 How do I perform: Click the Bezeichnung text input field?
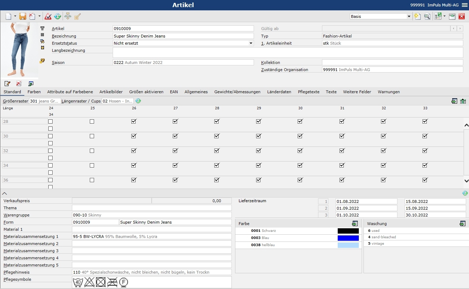pyautogui.click(x=183, y=36)
